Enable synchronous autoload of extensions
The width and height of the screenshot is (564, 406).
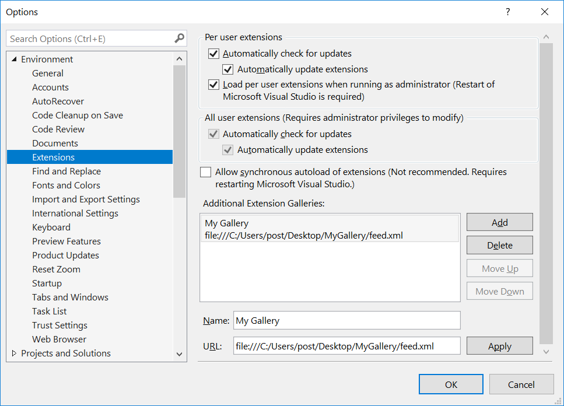tap(205, 171)
